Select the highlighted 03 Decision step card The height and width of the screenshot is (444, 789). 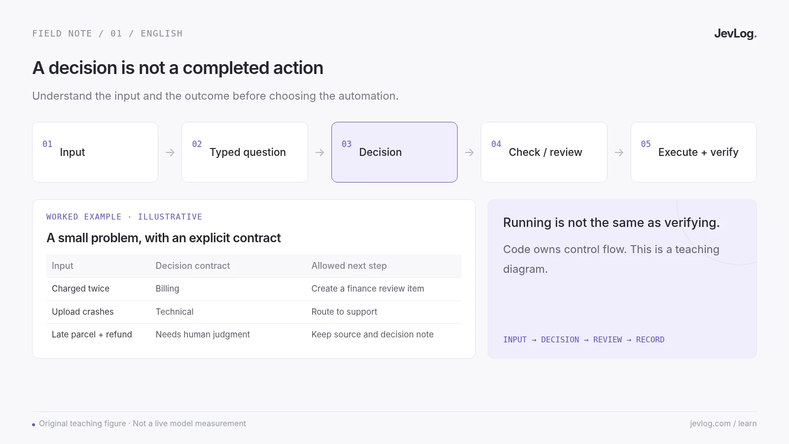tap(394, 152)
